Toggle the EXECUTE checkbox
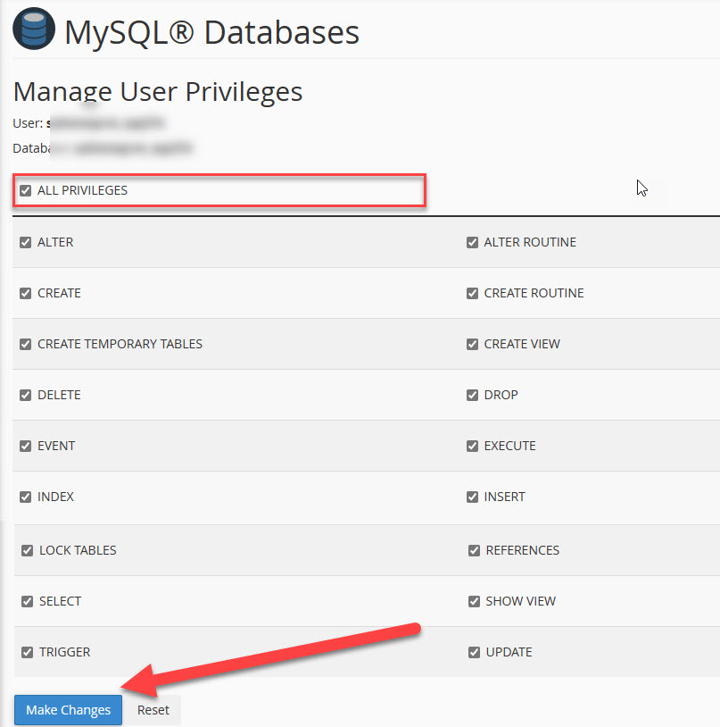 click(x=472, y=446)
